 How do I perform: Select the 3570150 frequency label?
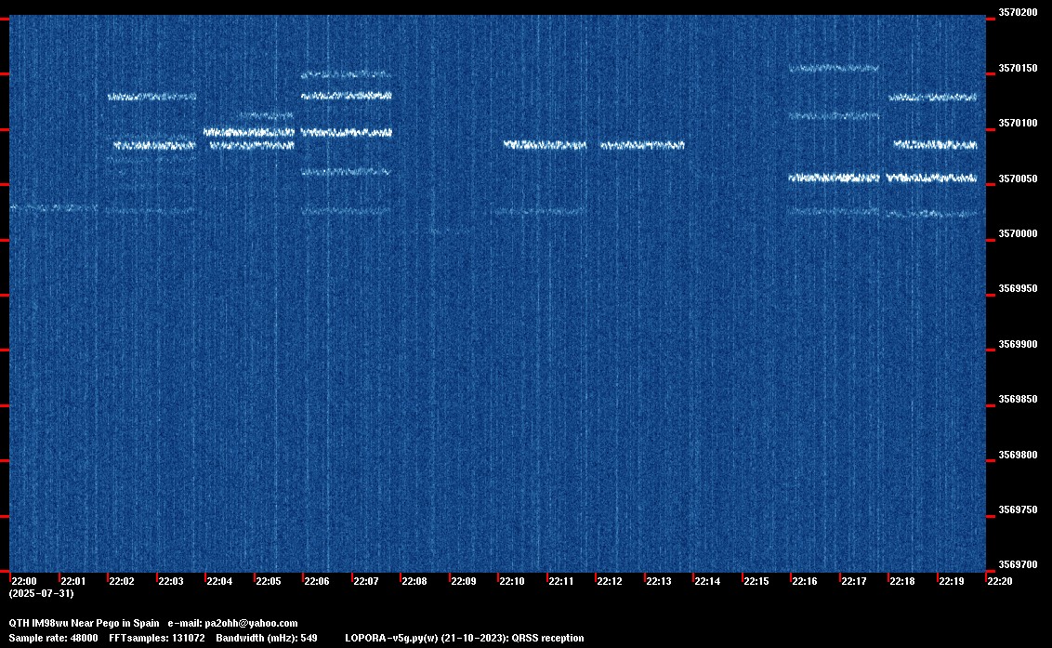click(1018, 68)
